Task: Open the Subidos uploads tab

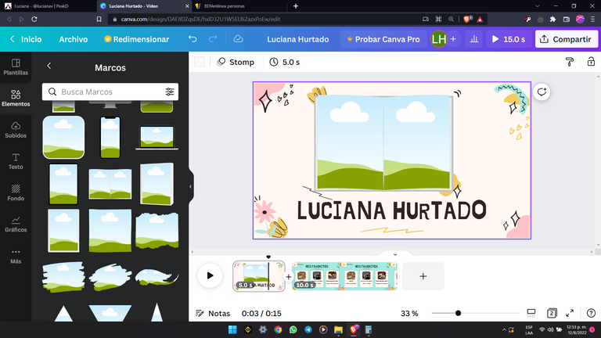Action: (x=16, y=130)
